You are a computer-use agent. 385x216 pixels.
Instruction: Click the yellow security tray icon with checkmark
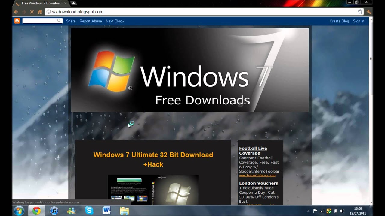(329, 211)
